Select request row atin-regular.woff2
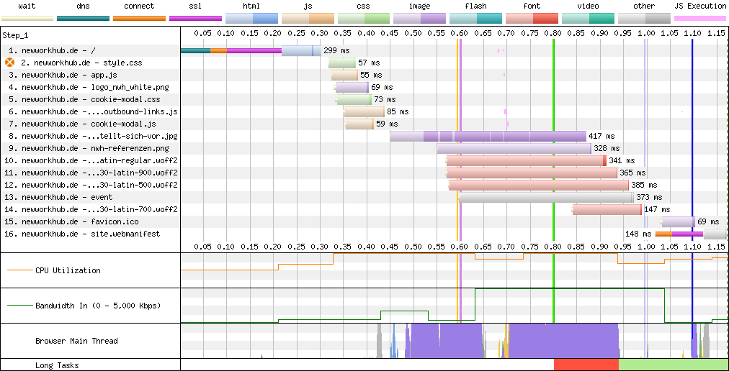The image size is (729, 371). point(91,160)
